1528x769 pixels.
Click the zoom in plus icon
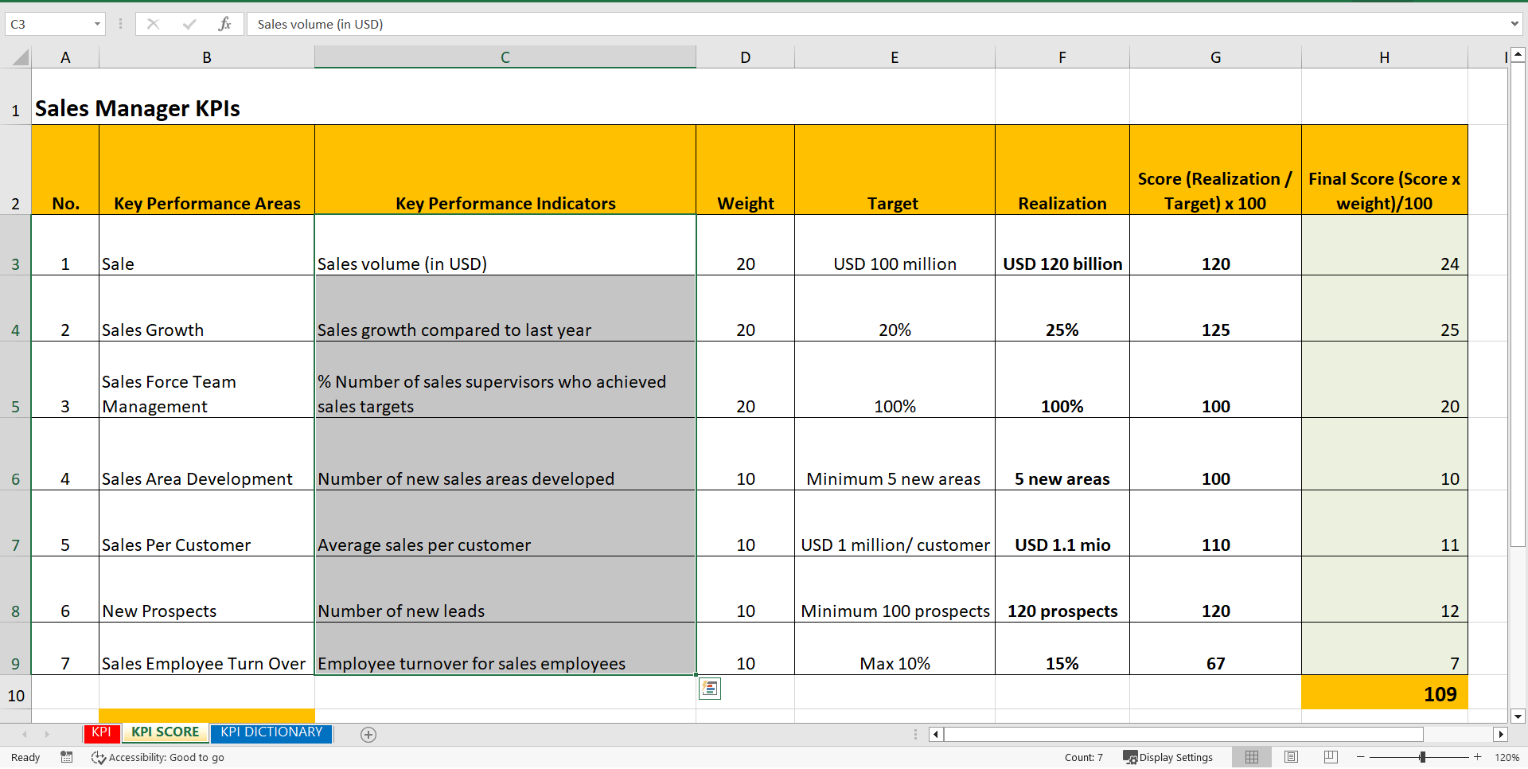point(1478,757)
